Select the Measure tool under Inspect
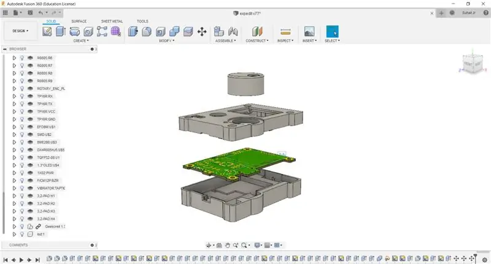The height and width of the screenshot is (264, 491). coord(285,31)
